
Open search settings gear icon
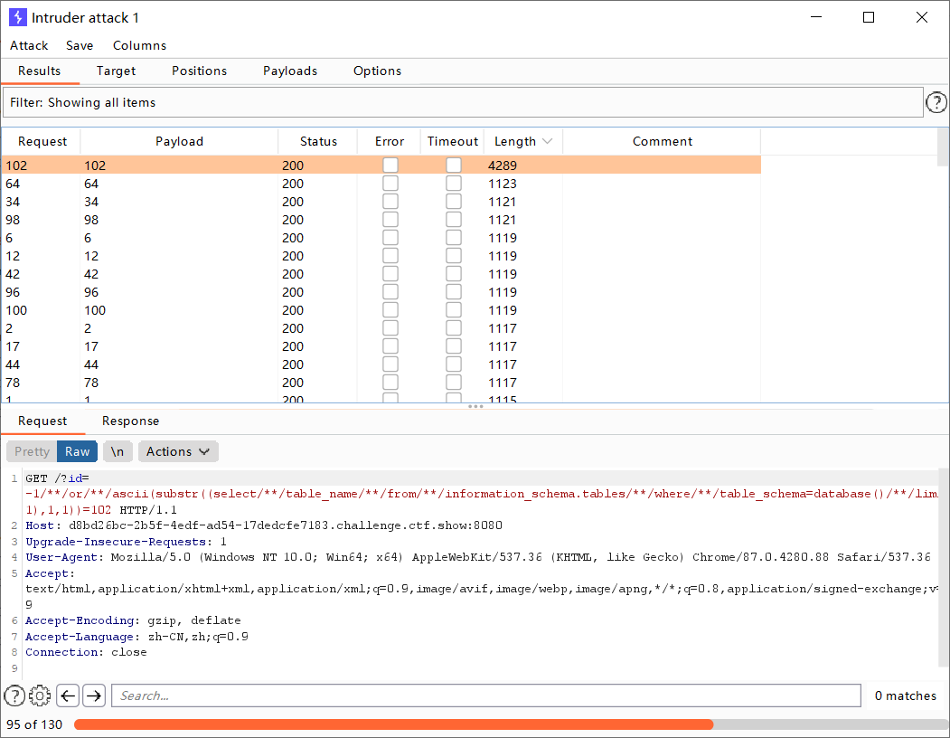coord(40,695)
